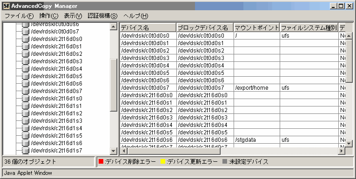Click disk icon next to /dev/rdsk/c2t16d0s0
This screenshot has width=356, height=179.
26,39
